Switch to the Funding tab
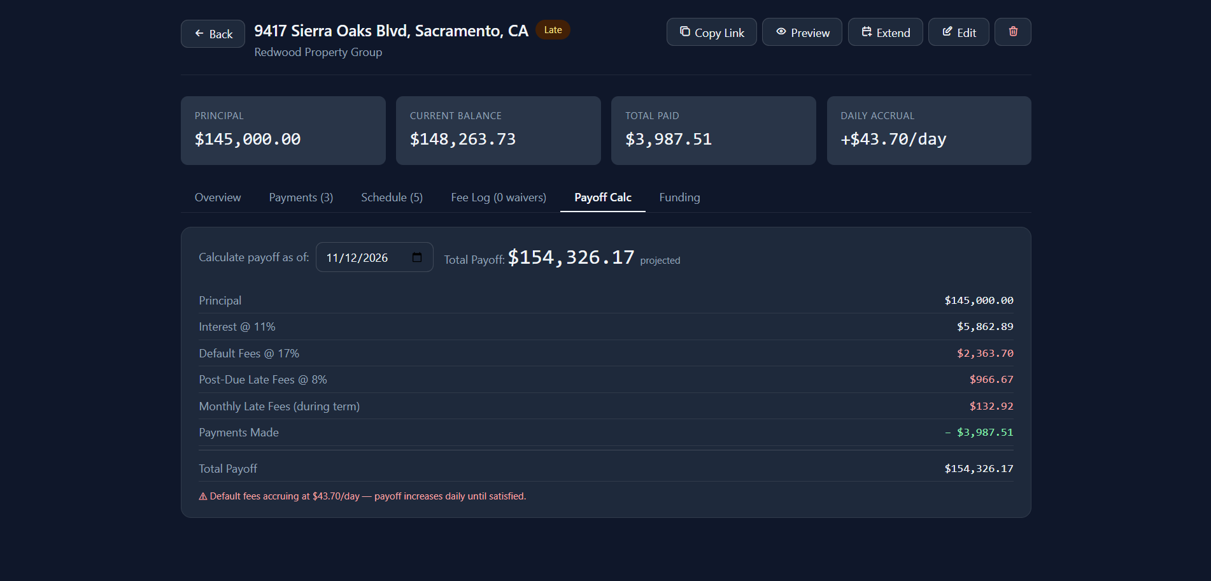Image resolution: width=1211 pixels, height=581 pixels. [x=679, y=197]
